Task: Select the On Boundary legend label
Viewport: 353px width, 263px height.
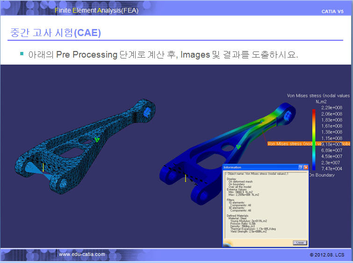Action: (x=322, y=175)
